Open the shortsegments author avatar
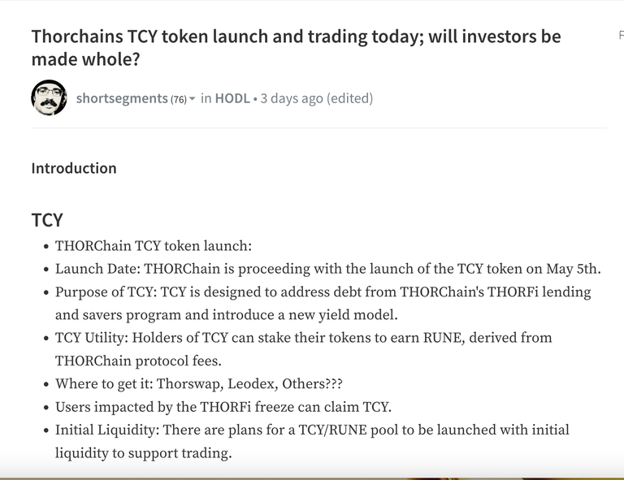The height and width of the screenshot is (480, 624). (x=49, y=97)
